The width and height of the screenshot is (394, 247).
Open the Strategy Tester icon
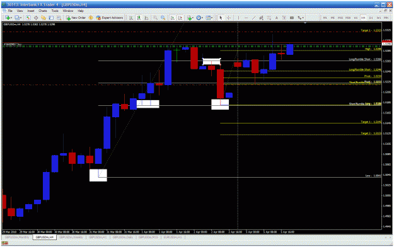(59, 18)
